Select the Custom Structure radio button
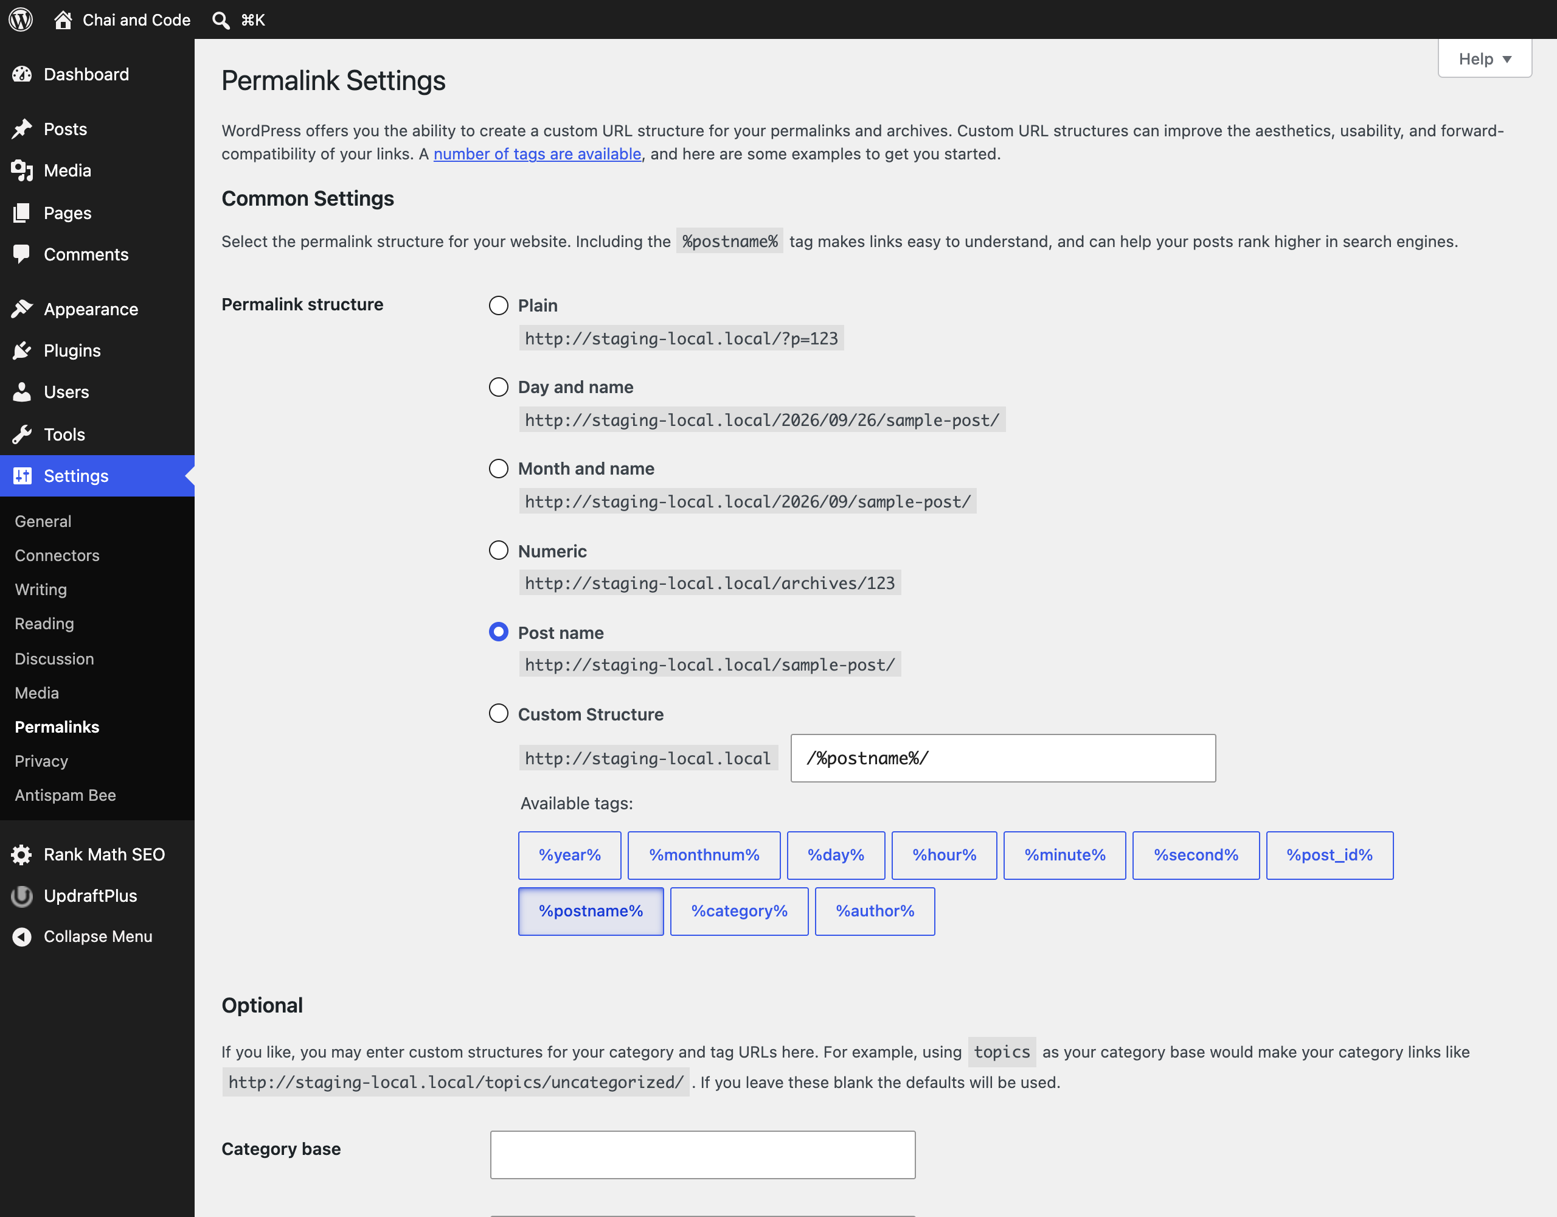Screen dimensions: 1557x1217 [498, 713]
